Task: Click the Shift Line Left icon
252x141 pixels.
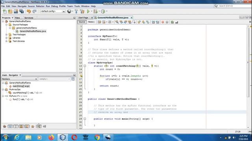Action: 153,22
